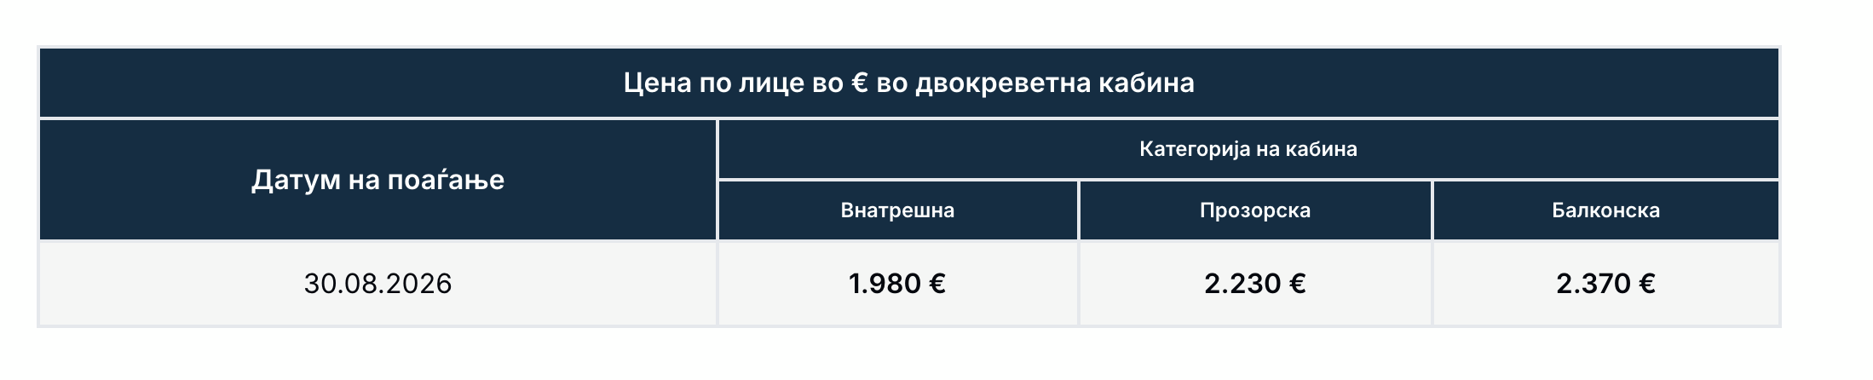Click the "Прозорска" cabin column header

pos(1254,210)
